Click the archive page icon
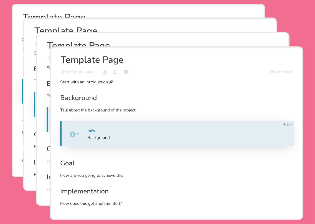 (x=126, y=72)
